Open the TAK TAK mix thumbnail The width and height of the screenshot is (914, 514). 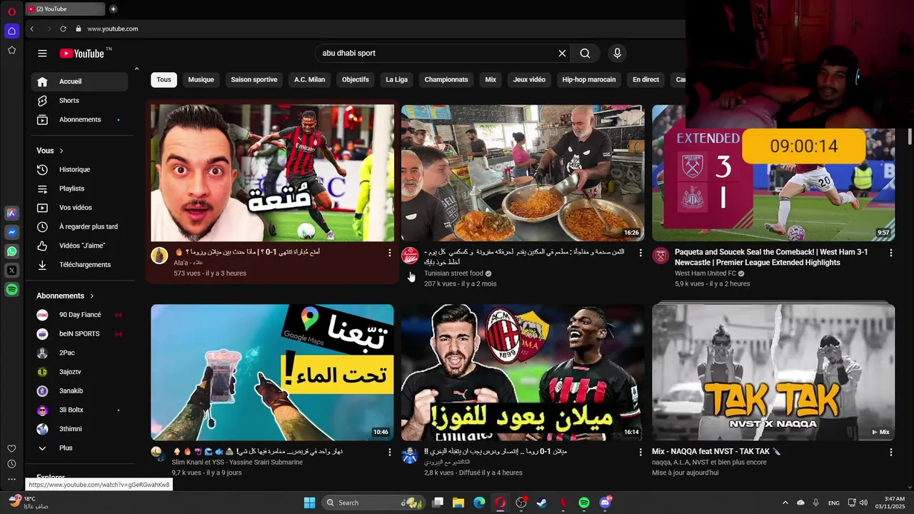773,373
